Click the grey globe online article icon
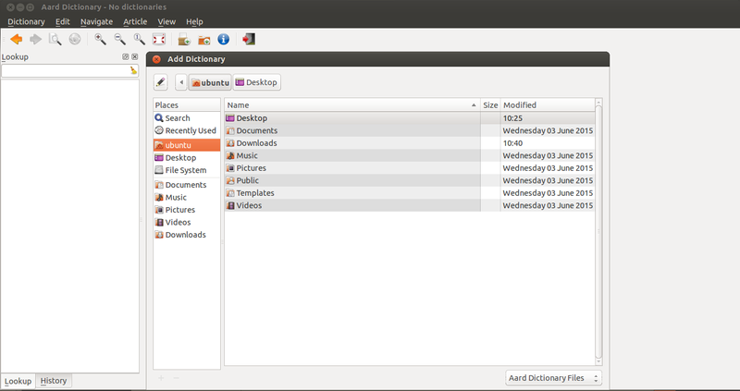Screen dimensions: 740x391 [x=75, y=39]
